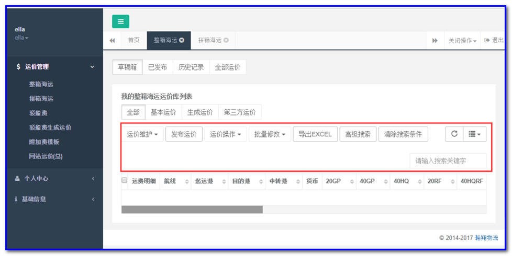The width and height of the screenshot is (512, 256).
Task: Click the person icon beside 个人中心
Action: [x=17, y=179]
